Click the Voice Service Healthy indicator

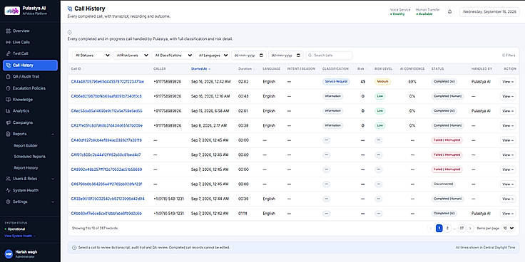pos(400,11)
